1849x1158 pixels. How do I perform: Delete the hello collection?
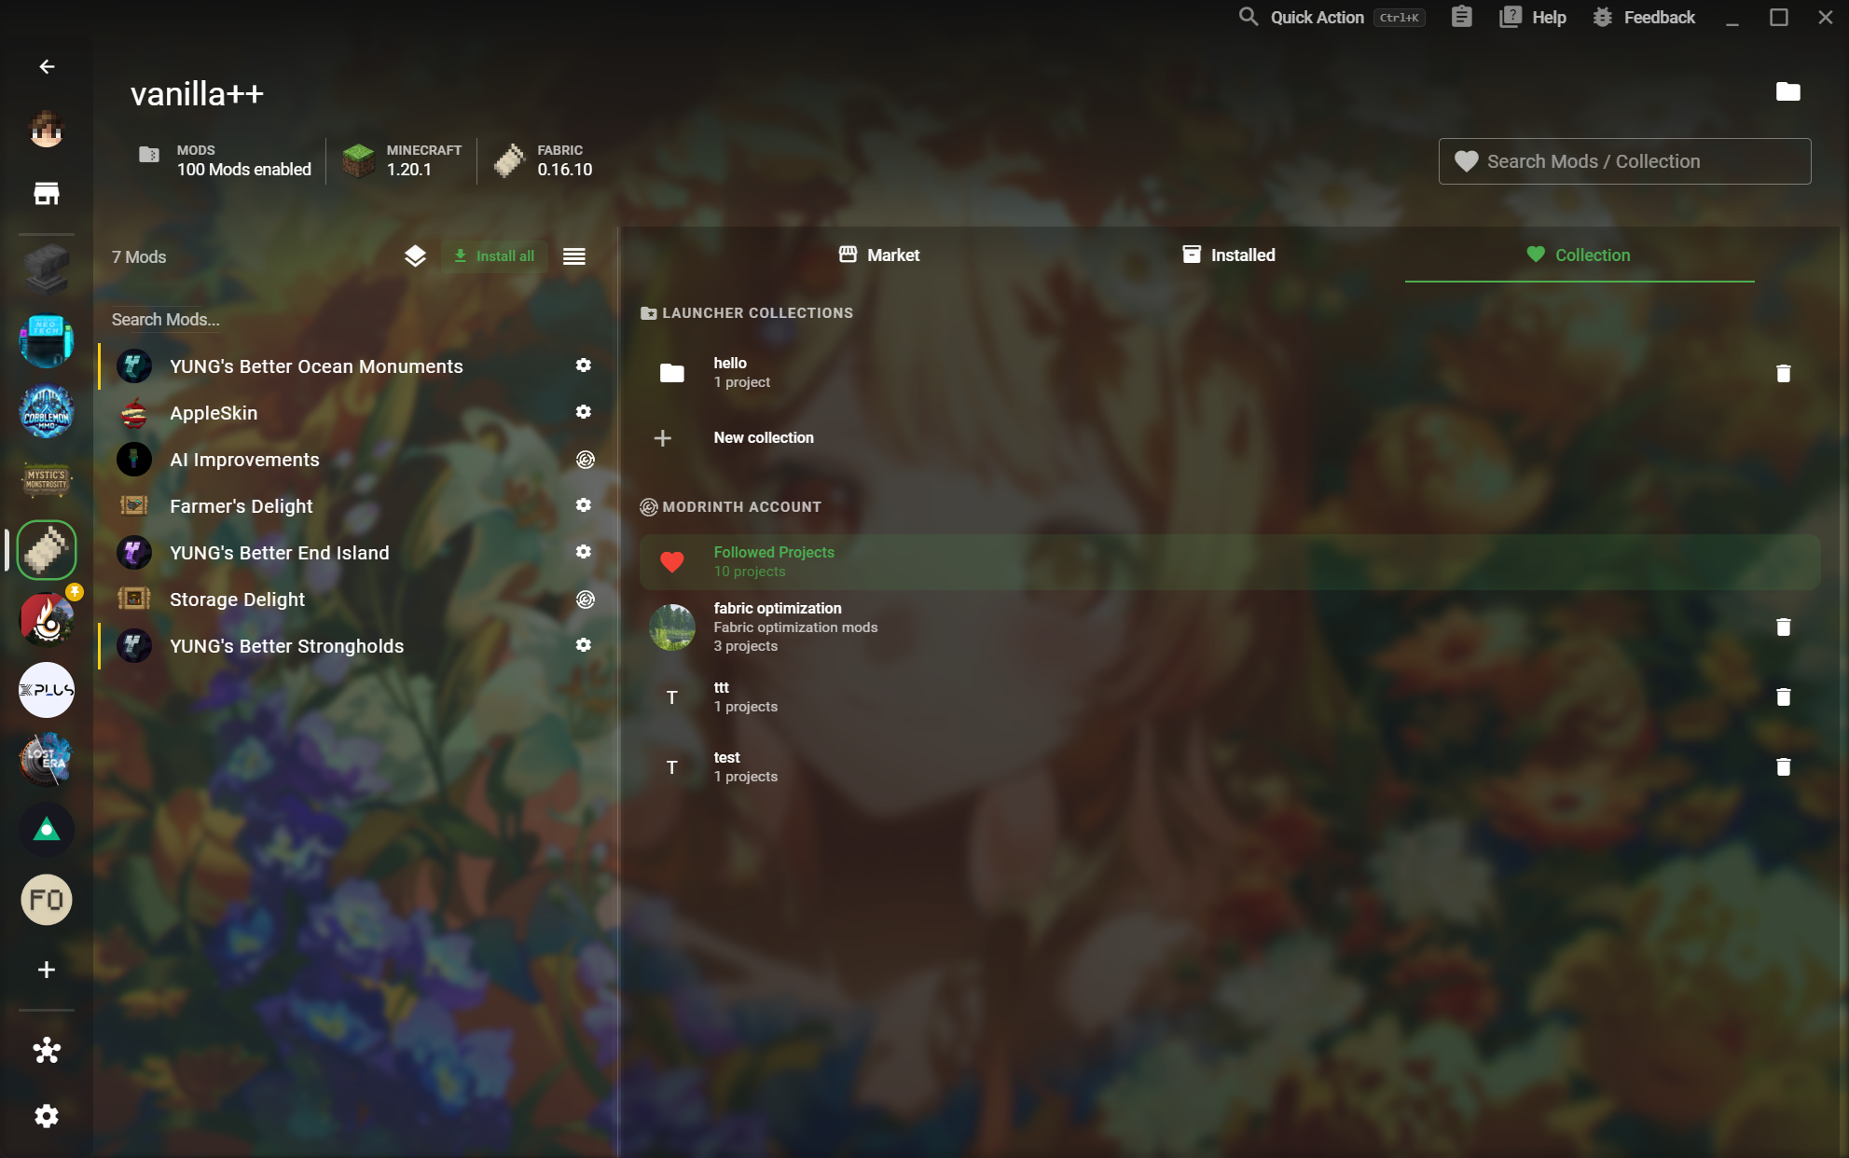point(1783,373)
